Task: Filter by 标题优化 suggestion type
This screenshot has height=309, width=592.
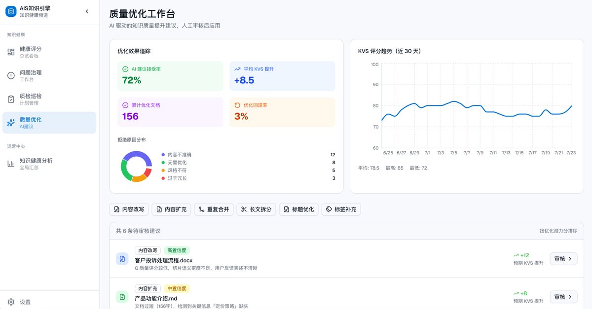Action: click(298, 209)
